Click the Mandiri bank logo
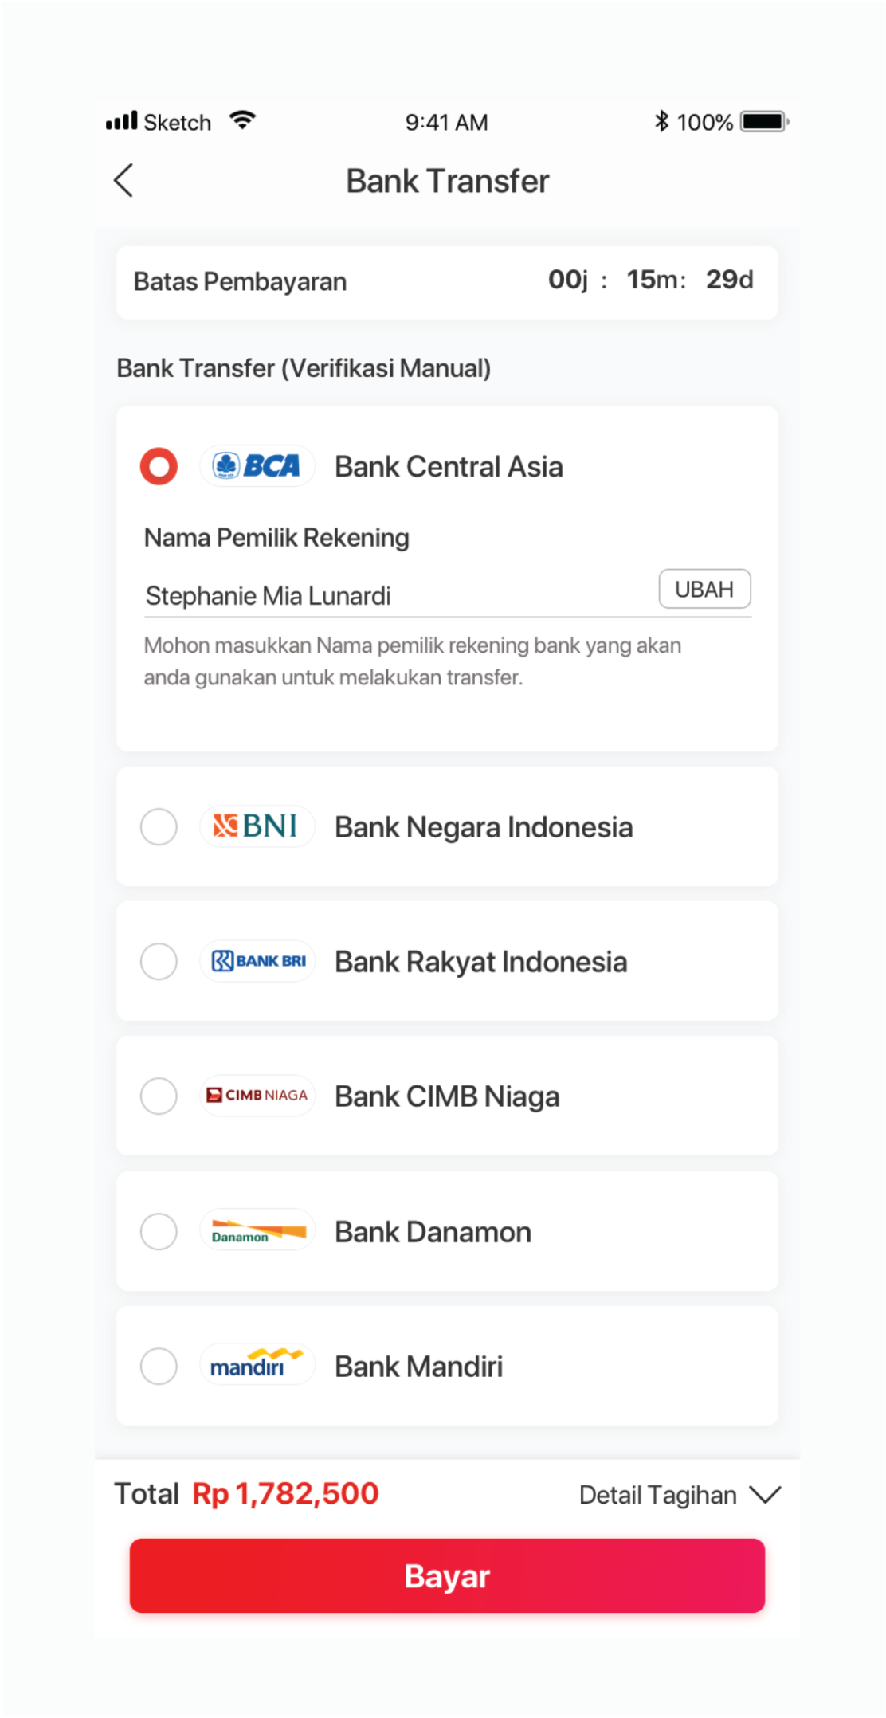This screenshot has height=1718, width=886. 257,1366
